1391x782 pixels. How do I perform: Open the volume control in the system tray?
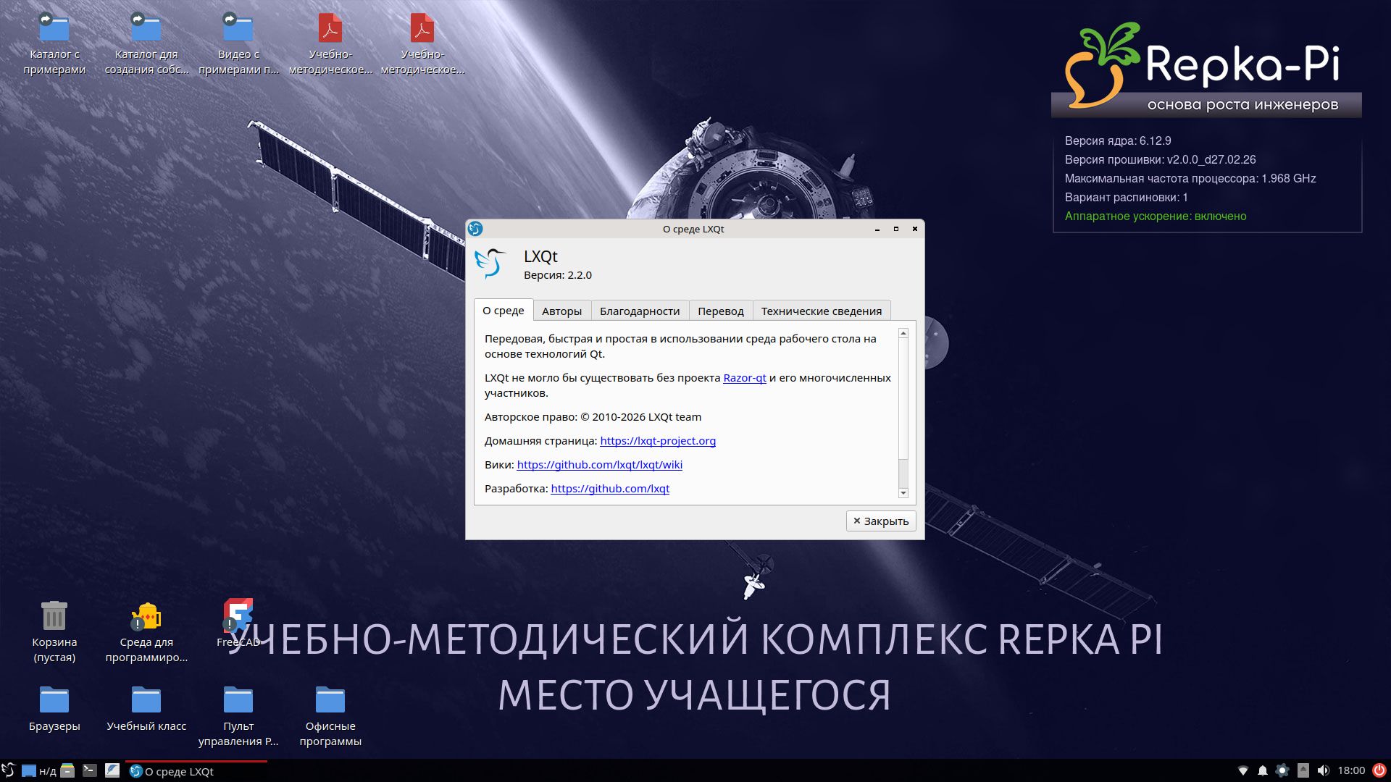pyautogui.click(x=1324, y=771)
